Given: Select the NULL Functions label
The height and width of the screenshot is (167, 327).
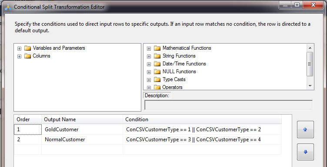Looking at the screenshot, I should 179,72.
